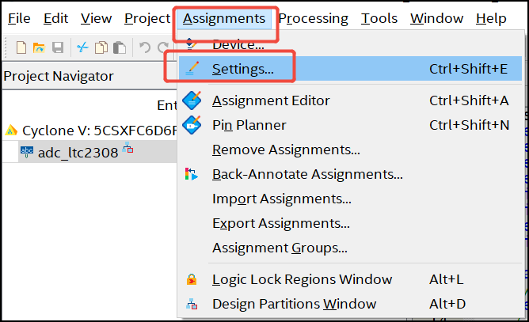
Task: Select Back-Annotate Assignments option
Action: point(307,174)
